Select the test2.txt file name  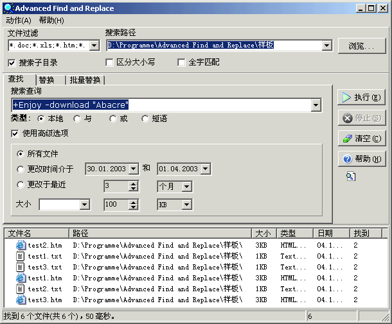pos(45,289)
